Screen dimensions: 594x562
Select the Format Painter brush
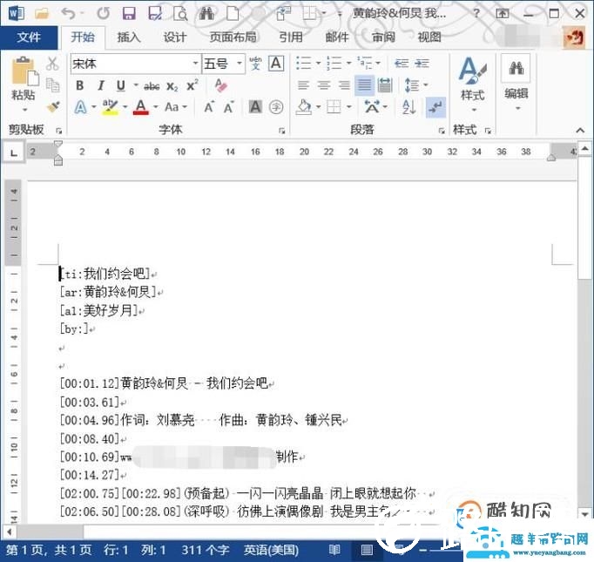(x=53, y=107)
